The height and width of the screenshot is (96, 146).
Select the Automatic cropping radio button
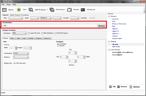(58, 44)
